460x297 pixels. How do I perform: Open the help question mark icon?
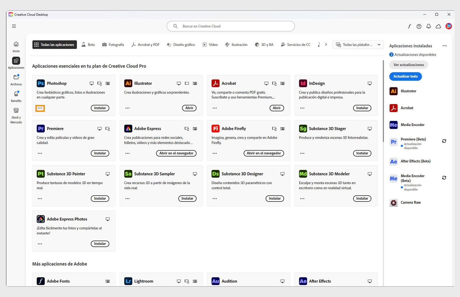(x=419, y=26)
